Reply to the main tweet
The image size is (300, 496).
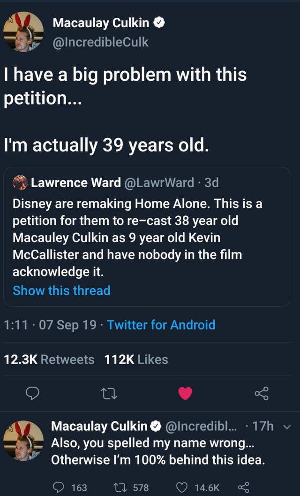[31, 393]
